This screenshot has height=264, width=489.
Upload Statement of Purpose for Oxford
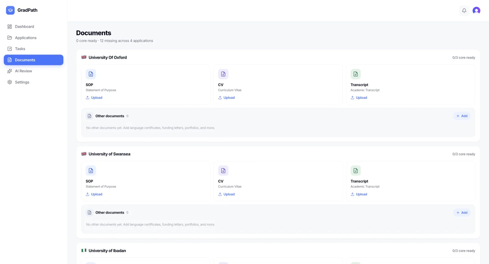tap(94, 98)
